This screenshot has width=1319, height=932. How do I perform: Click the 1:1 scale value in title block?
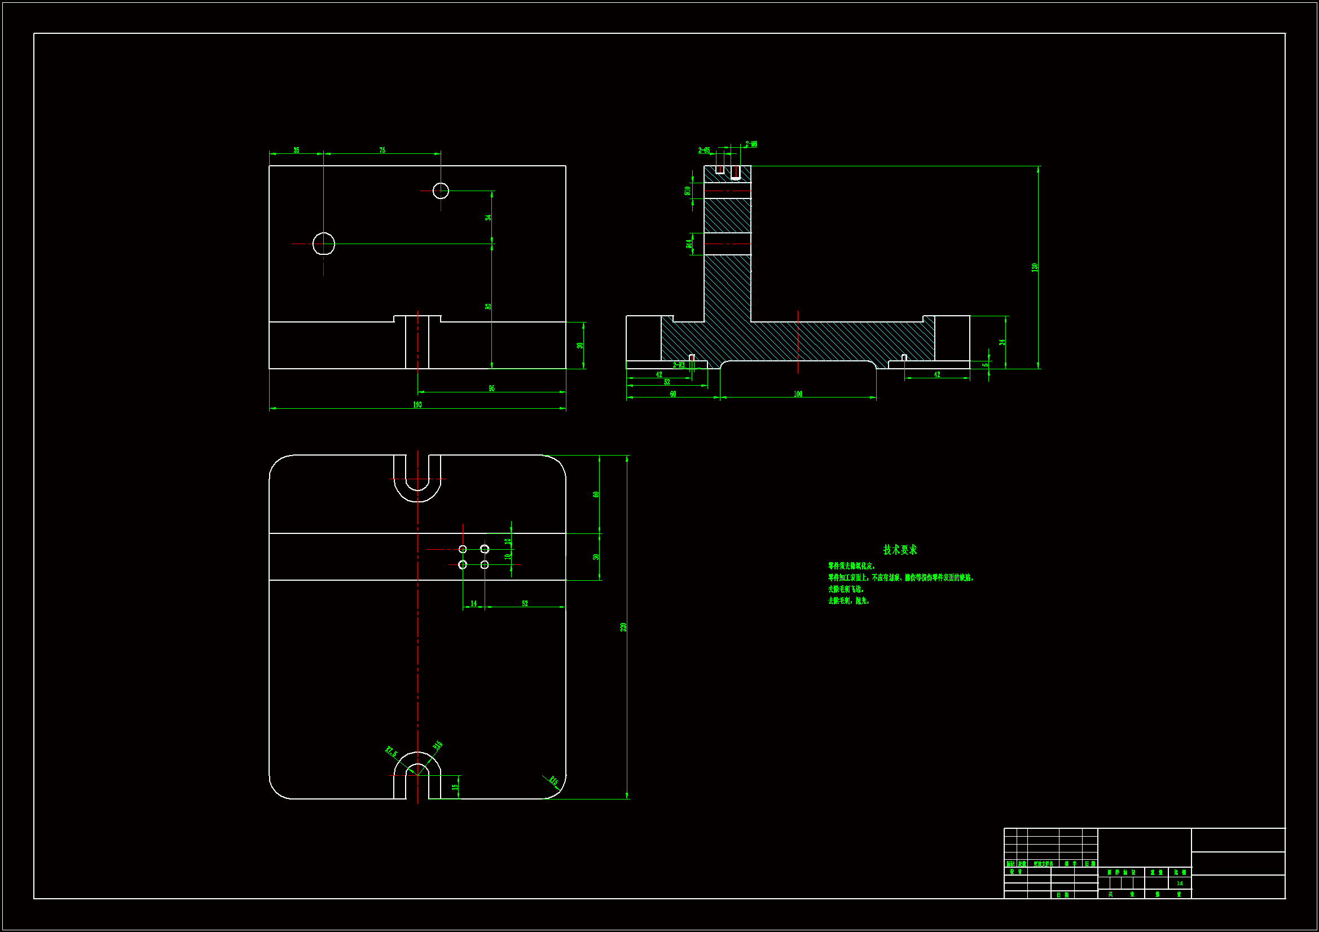coord(1180,883)
